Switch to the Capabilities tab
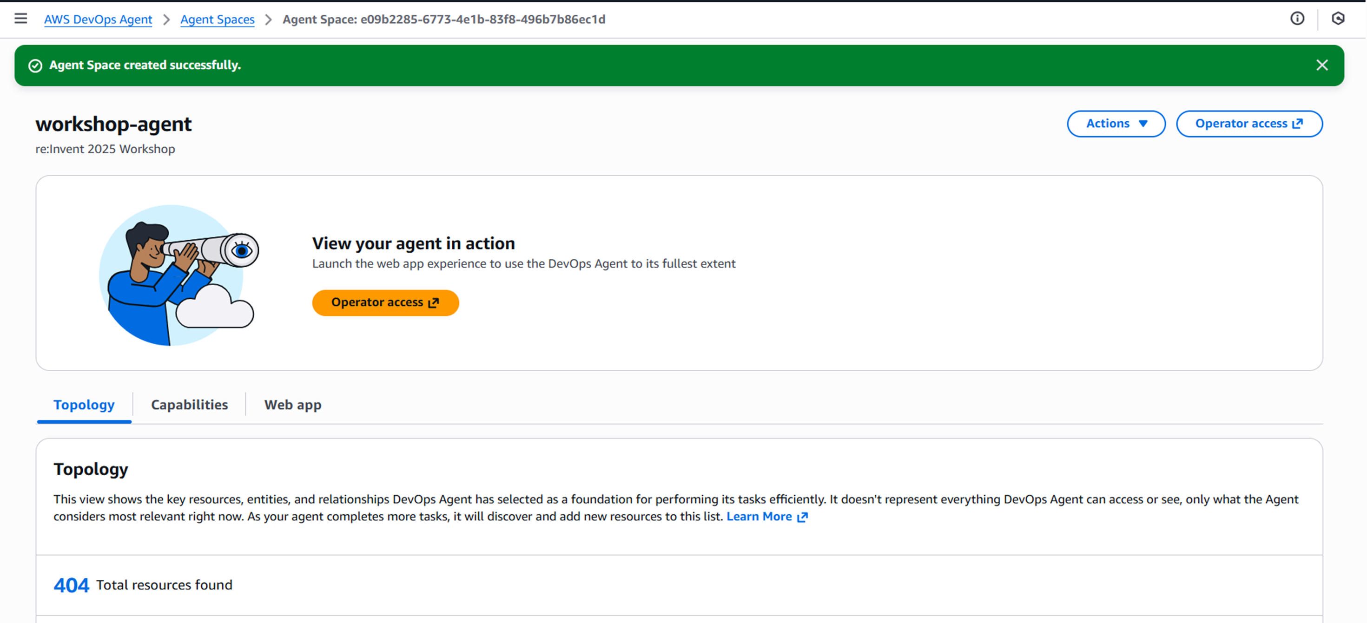 190,405
